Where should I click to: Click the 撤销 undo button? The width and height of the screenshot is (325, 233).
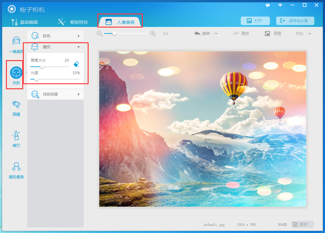pyautogui.click(x=202, y=34)
